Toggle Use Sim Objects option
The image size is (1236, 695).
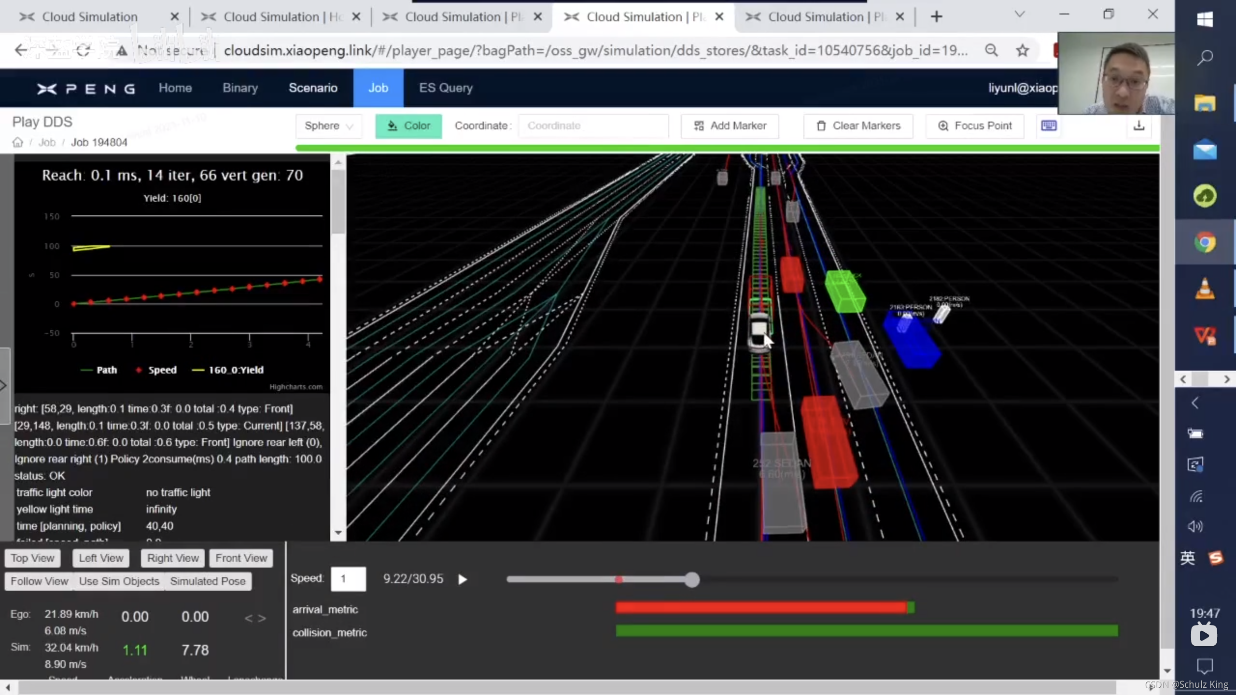pyautogui.click(x=119, y=581)
